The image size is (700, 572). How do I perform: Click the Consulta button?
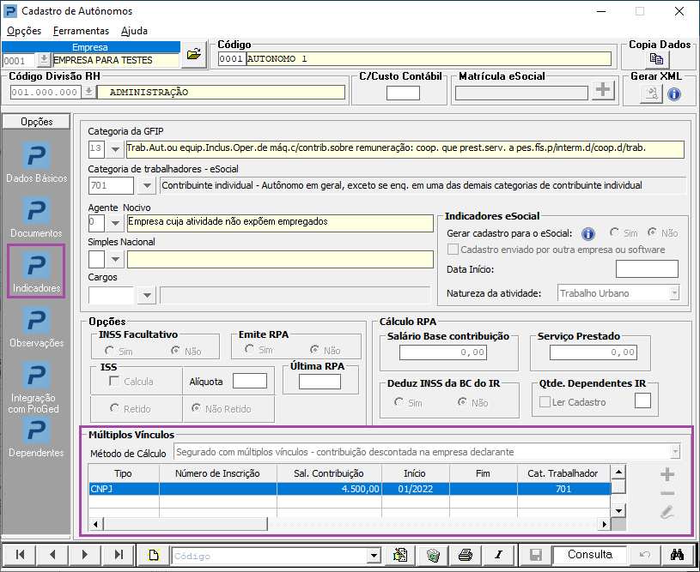588,555
